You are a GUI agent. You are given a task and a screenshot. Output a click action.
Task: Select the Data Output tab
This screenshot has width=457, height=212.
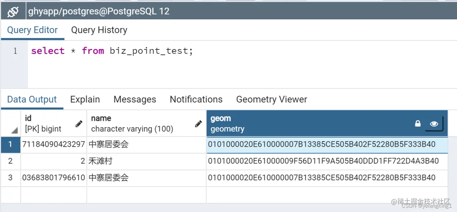click(32, 100)
